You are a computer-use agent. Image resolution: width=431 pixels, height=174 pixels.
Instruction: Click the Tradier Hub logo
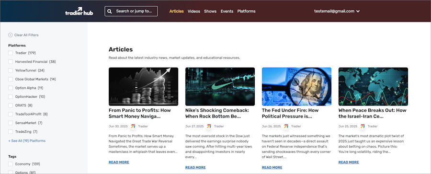[x=79, y=12]
